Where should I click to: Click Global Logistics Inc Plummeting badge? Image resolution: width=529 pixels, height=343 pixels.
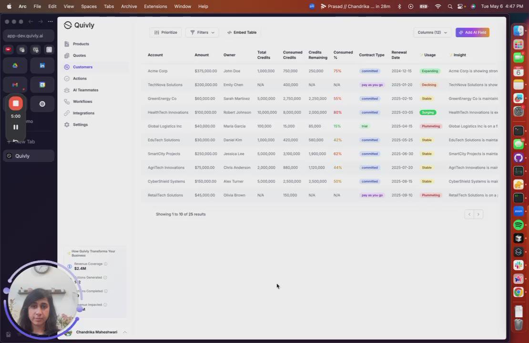click(x=430, y=126)
